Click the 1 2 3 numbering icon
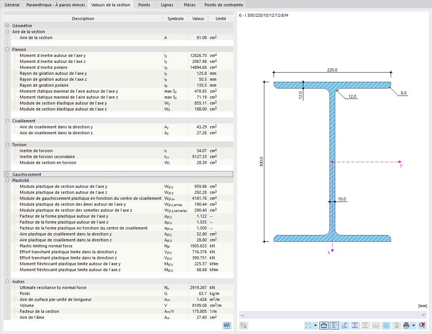The height and width of the screenshot is (334, 432). pyautogui.click(x=376, y=325)
